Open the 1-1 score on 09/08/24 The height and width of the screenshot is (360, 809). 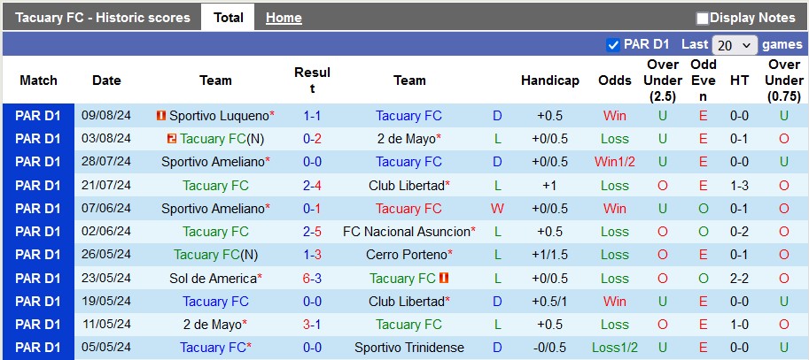click(312, 116)
